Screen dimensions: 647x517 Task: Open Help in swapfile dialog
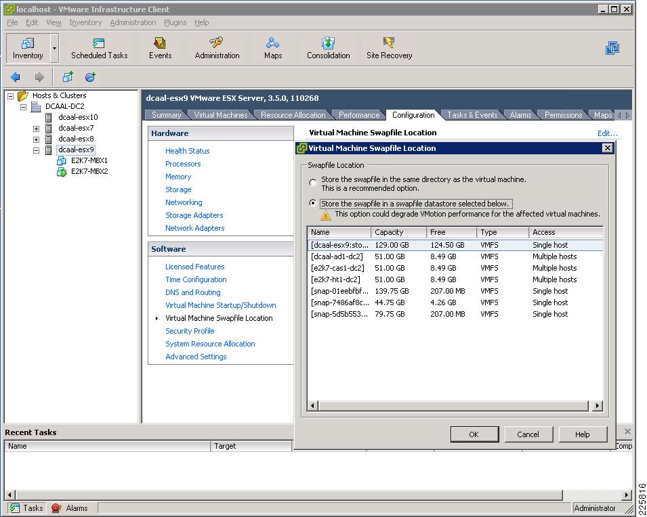pos(583,434)
